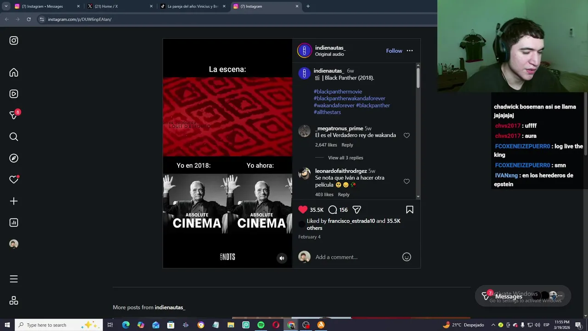This screenshot has width=588, height=331.
Task: Open indienautas_ profile picture in header
Action: 304,51
